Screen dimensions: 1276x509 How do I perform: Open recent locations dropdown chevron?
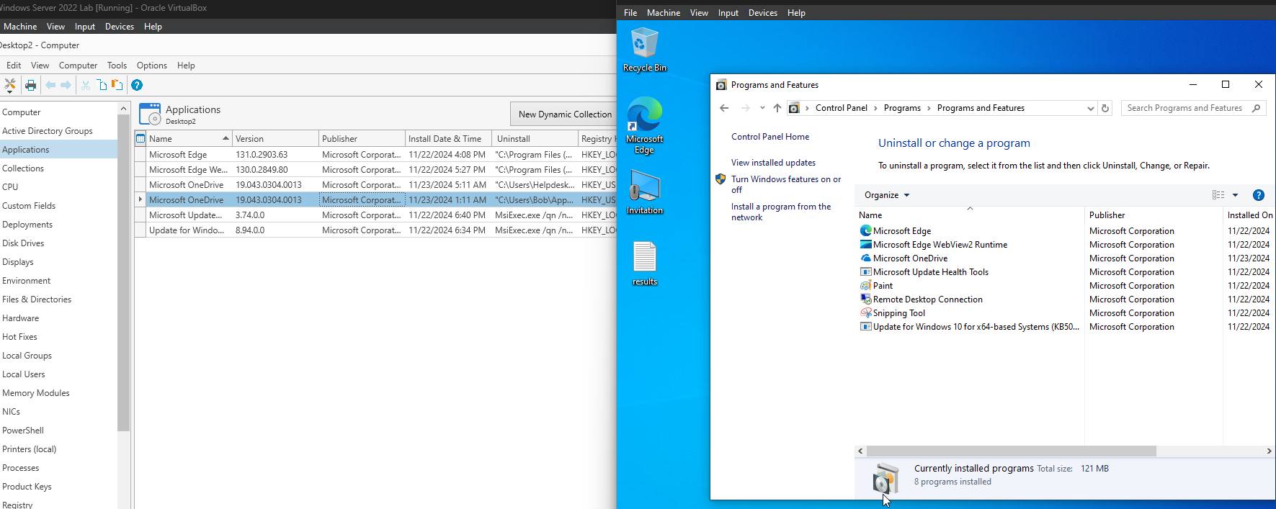[762, 108]
